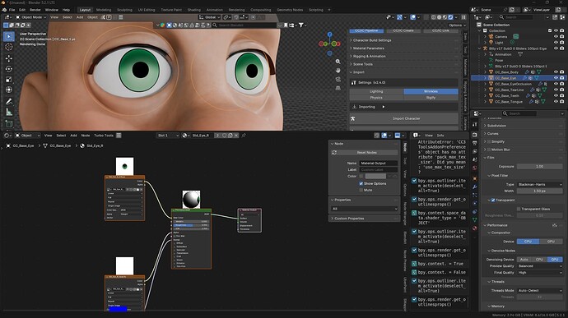This screenshot has width=568, height=318.
Task: Set Denoising Device to CPU
Action: (539, 260)
